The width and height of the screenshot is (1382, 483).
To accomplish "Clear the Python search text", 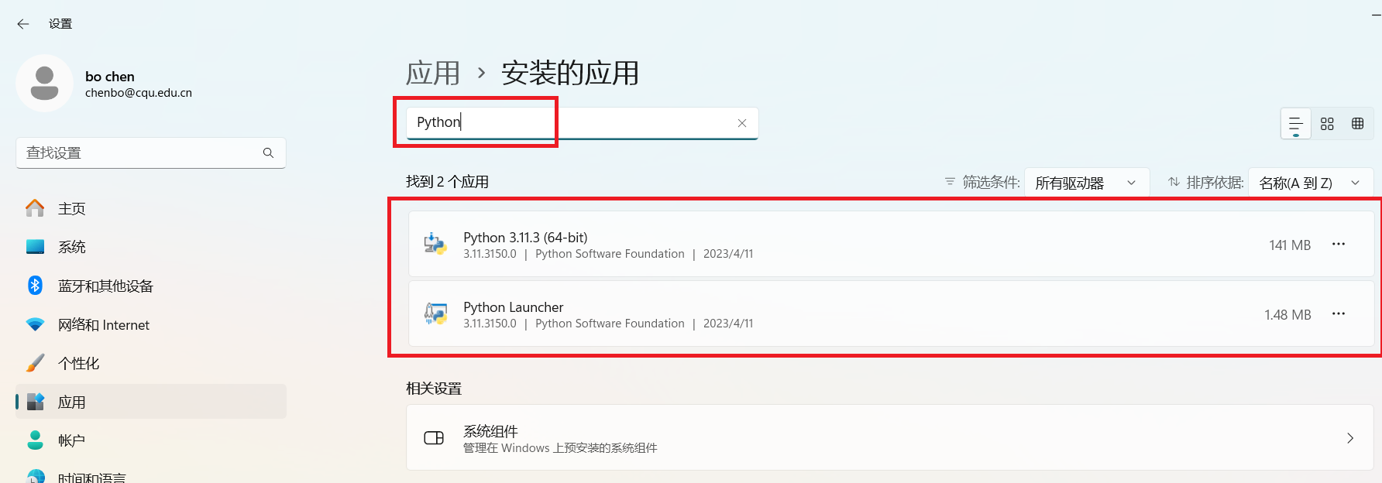I will pyautogui.click(x=742, y=123).
